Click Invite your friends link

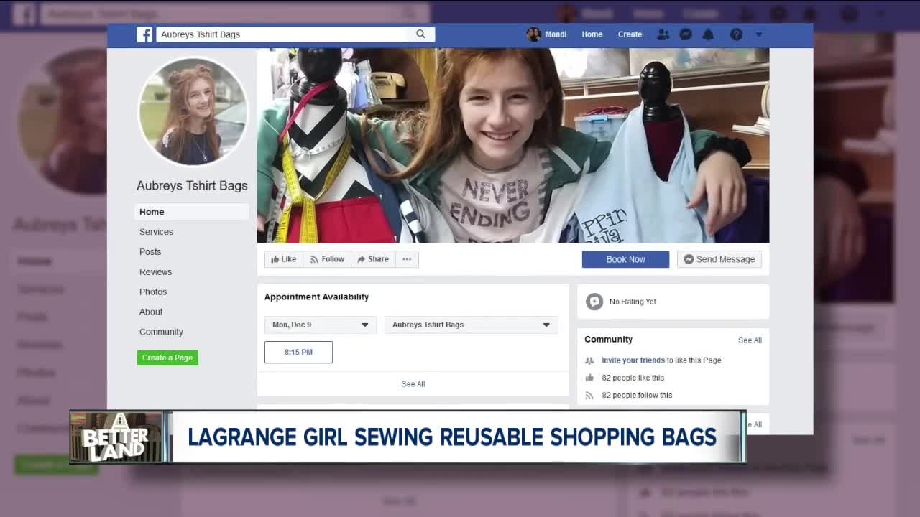[x=633, y=360]
